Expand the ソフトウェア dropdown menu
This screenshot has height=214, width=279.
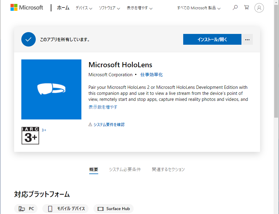[x=109, y=8]
